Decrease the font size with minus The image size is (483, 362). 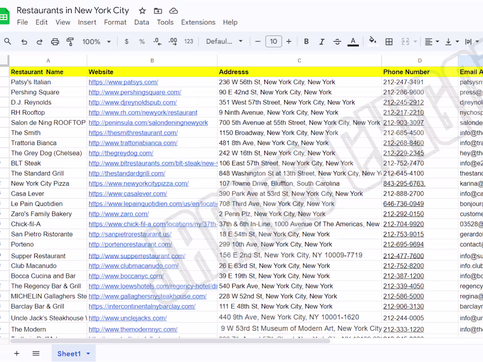tap(258, 41)
